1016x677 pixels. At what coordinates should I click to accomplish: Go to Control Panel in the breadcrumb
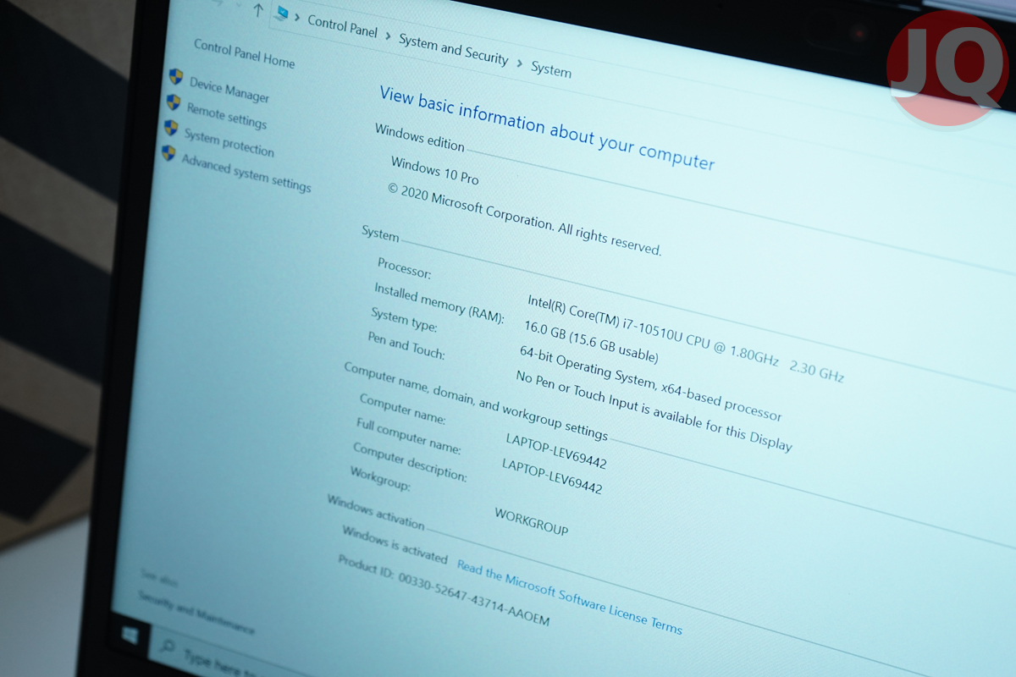(343, 26)
